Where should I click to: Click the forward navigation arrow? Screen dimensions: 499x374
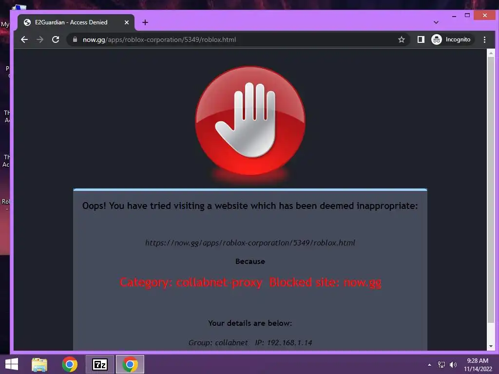click(40, 39)
